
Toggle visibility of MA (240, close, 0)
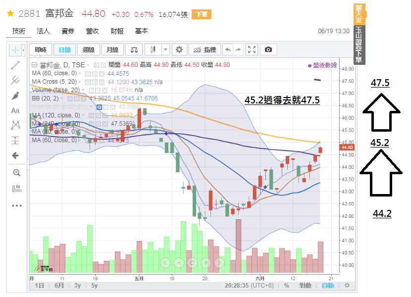pos(91,123)
